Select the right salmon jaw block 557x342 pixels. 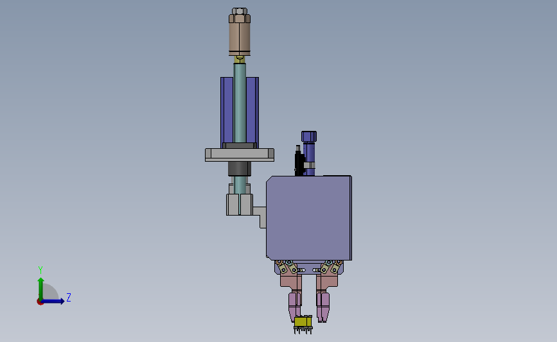[x=327, y=282]
